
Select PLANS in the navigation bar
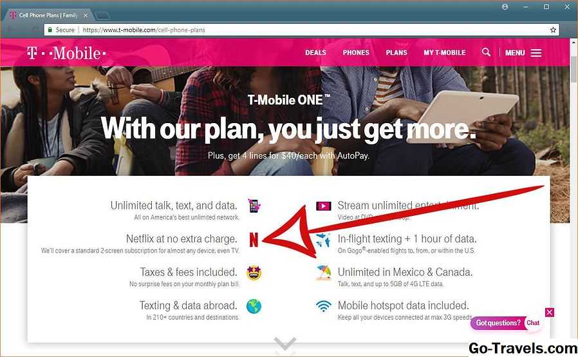pos(396,53)
